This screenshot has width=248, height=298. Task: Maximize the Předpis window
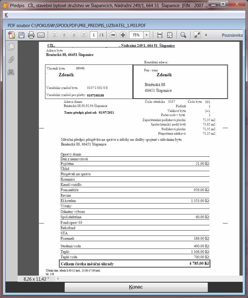click(223, 4)
